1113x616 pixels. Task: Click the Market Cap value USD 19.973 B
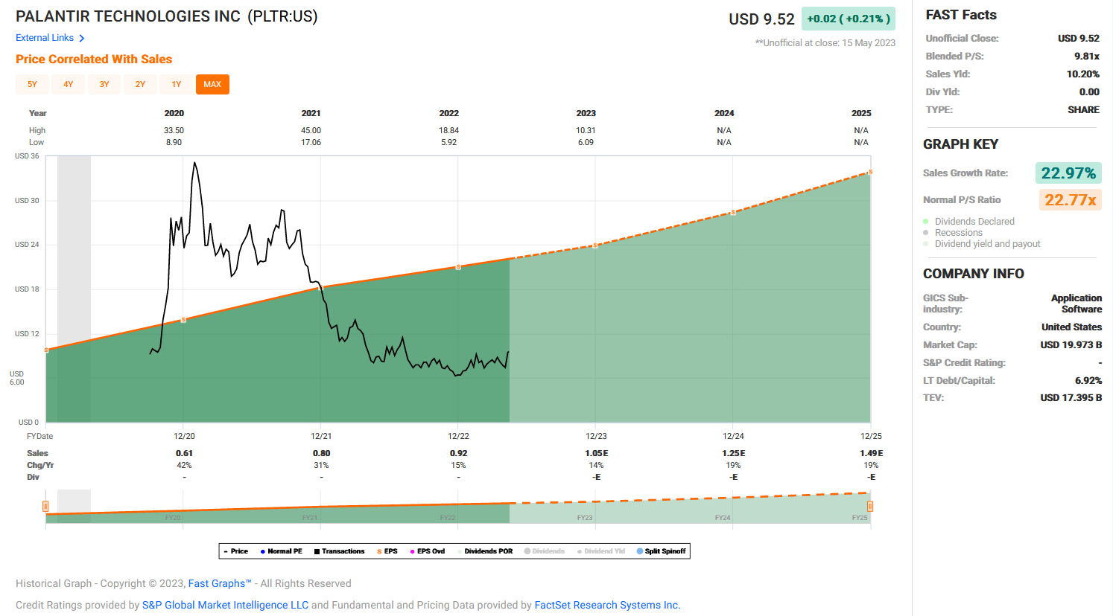coord(1071,345)
